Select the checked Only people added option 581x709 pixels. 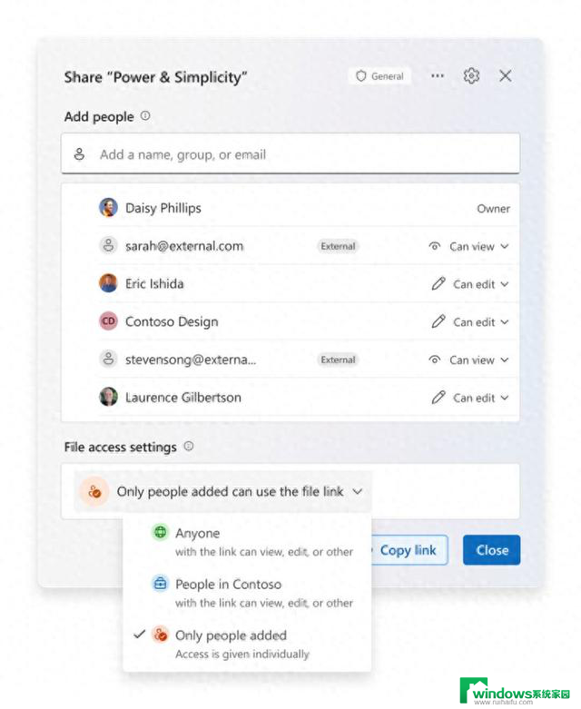[247, 644]
